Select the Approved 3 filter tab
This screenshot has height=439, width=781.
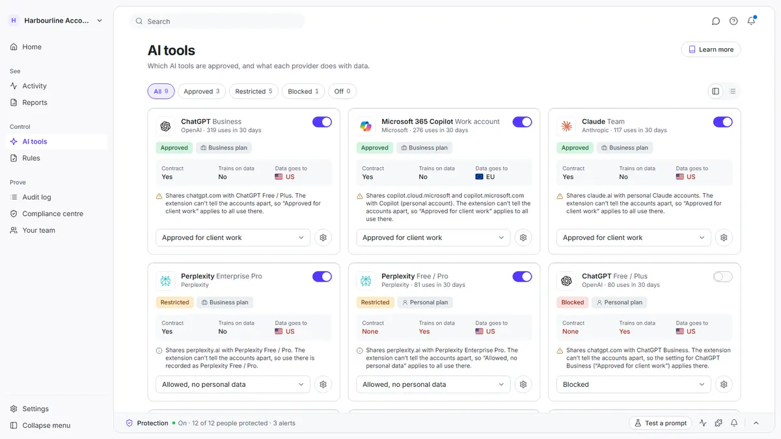tap(202, 91)
